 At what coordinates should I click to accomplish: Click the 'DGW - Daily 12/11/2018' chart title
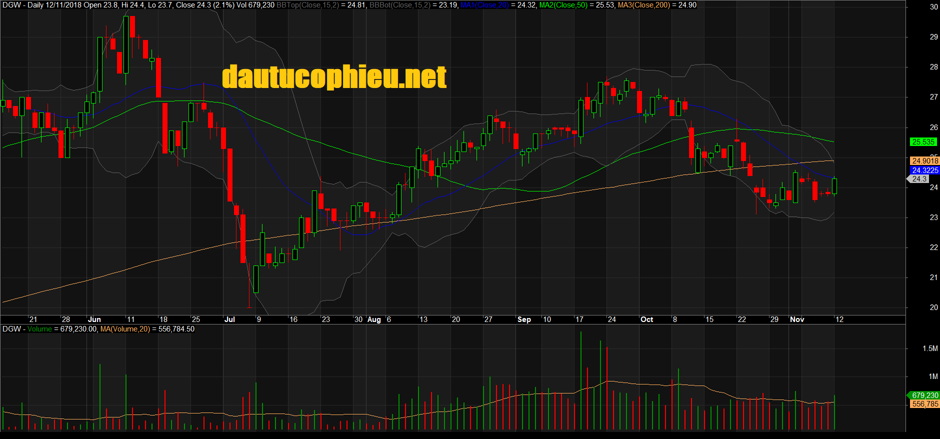pyautogui.click(x=42, y=5)
